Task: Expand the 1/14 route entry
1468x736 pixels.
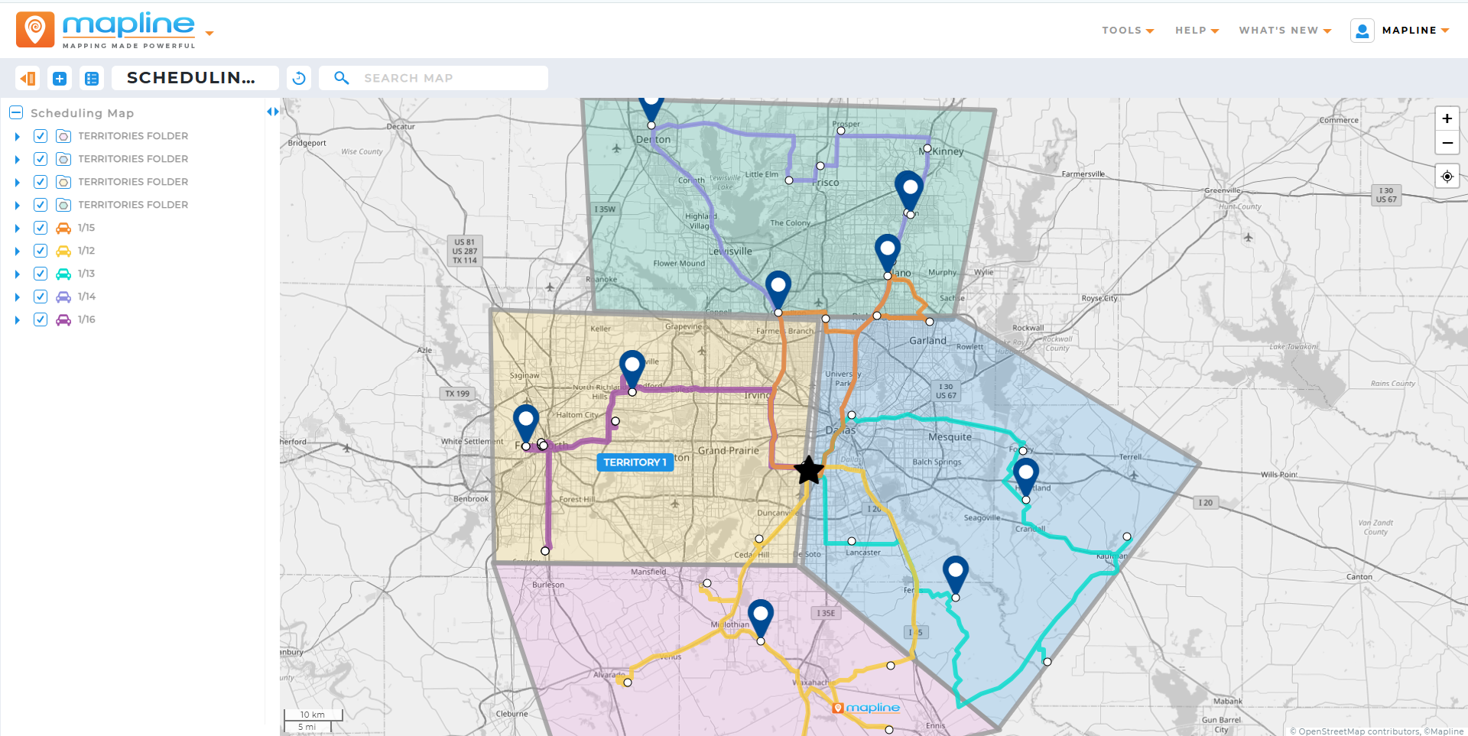Action: click(18, 297)
